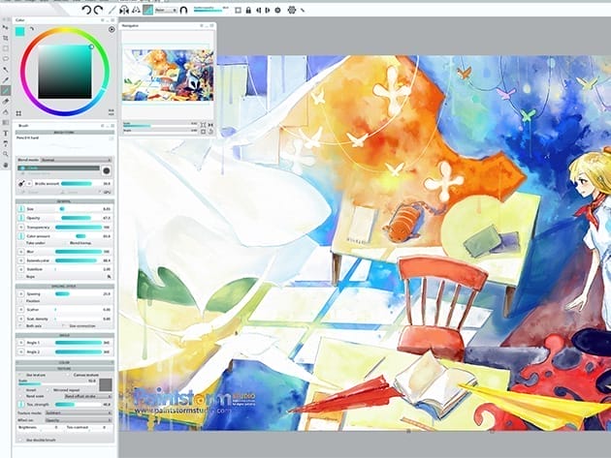Enable the Use texture checkbox
Viewport: 611px width, 458px height.
(18, 375)
